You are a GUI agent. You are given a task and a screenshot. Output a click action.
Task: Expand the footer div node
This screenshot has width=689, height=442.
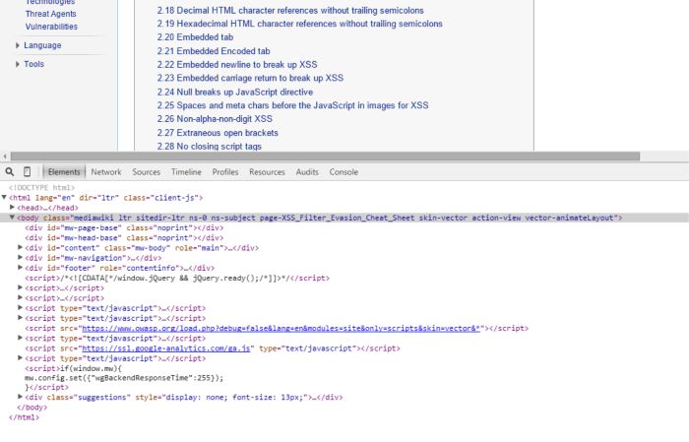pyautogui.click(x=21, y=267)
